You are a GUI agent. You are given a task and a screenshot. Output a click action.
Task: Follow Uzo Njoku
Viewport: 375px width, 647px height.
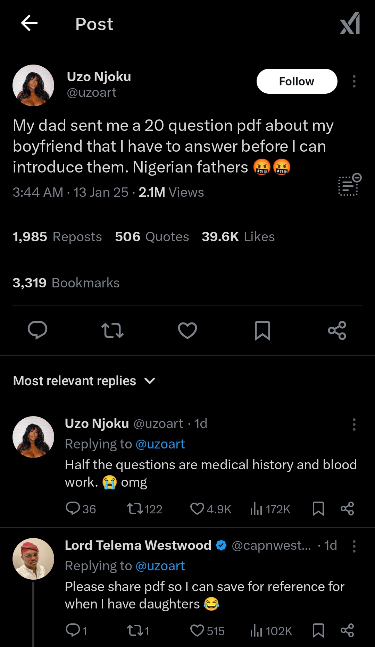point(297,81)
